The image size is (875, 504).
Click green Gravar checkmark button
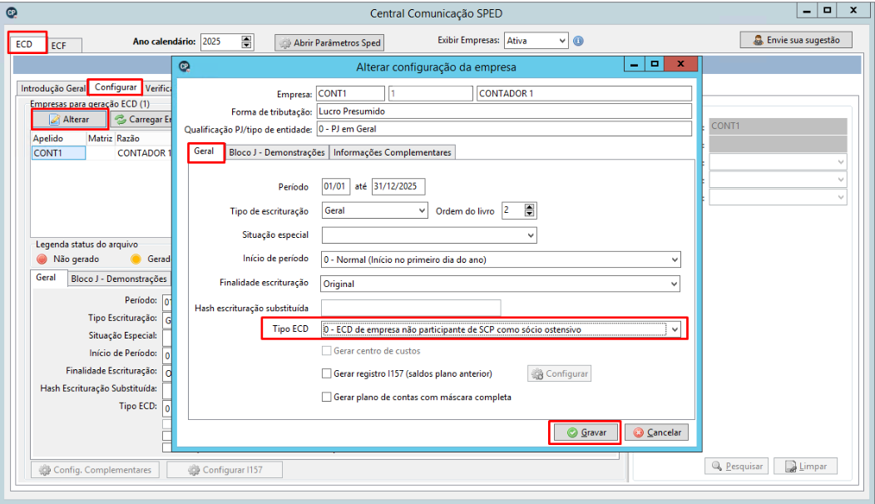point(585,432)
